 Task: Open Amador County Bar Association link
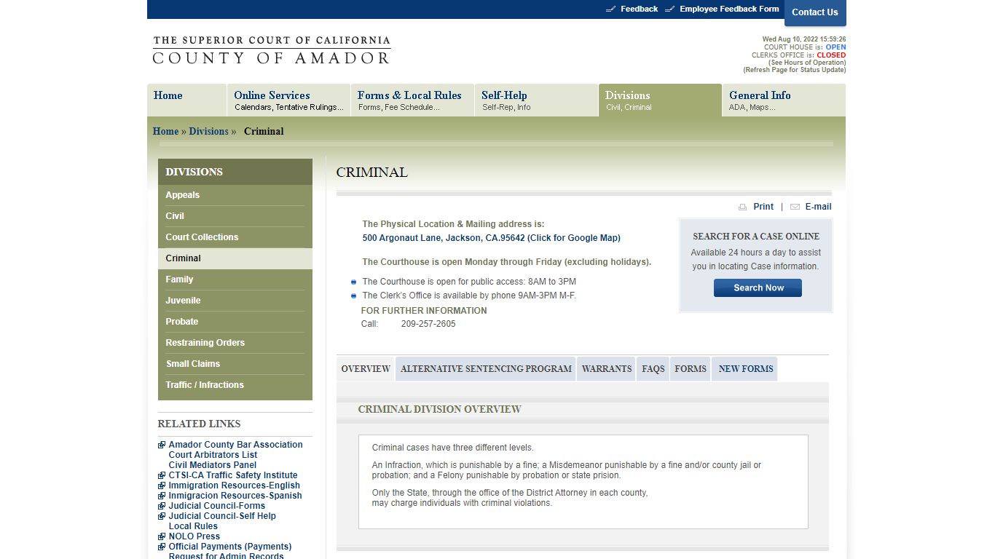tap(235, 445)
